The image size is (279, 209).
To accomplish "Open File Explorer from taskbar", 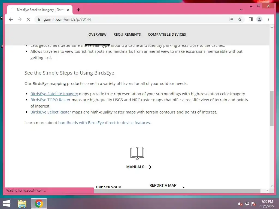I will tap(22, 204).
